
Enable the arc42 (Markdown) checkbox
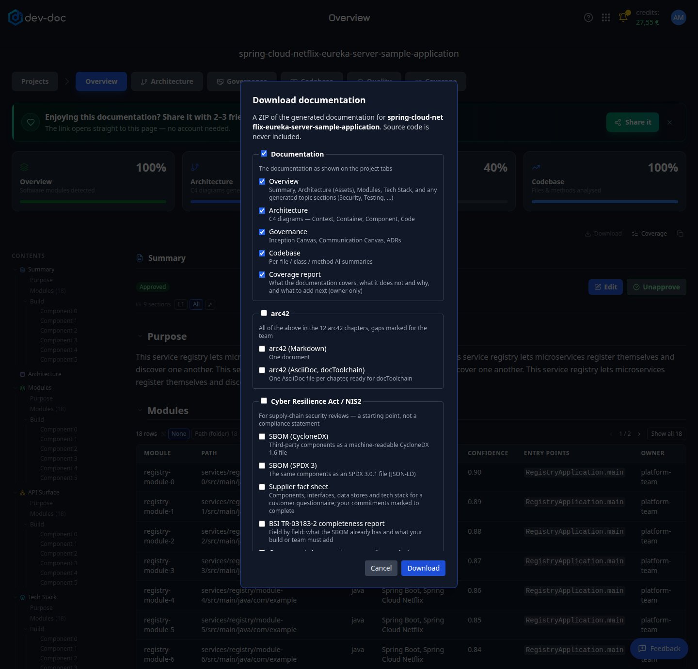262,349
